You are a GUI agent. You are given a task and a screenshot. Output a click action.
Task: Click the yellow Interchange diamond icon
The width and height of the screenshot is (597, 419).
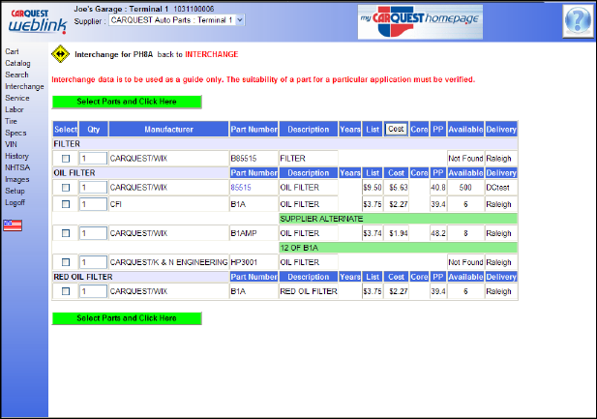pos(61,54)
